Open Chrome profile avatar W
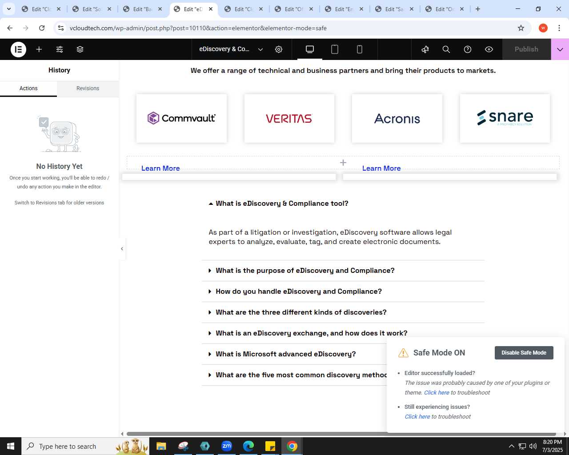 [543, 28]
